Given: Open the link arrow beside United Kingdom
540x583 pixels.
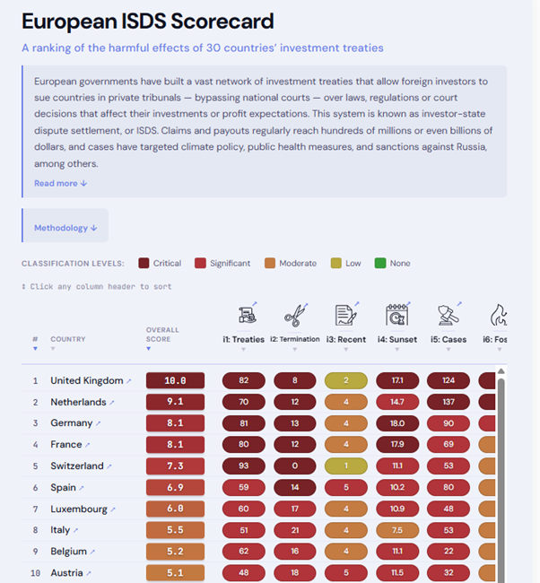Looking at the screenshot, I should tap(128, 381).
